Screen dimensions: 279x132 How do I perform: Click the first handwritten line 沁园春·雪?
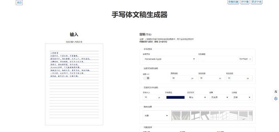pyautogui.click(x=54, y=53)
